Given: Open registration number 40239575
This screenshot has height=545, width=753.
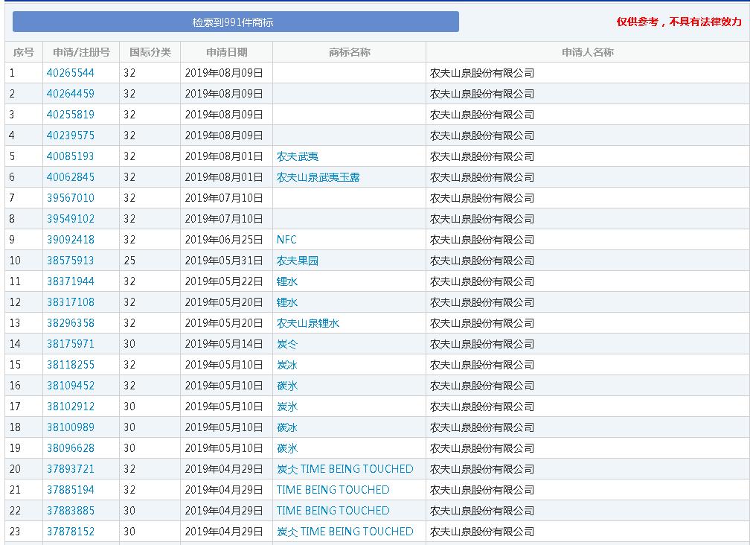Looking at the screenshot, I should [x=71, y=136].
